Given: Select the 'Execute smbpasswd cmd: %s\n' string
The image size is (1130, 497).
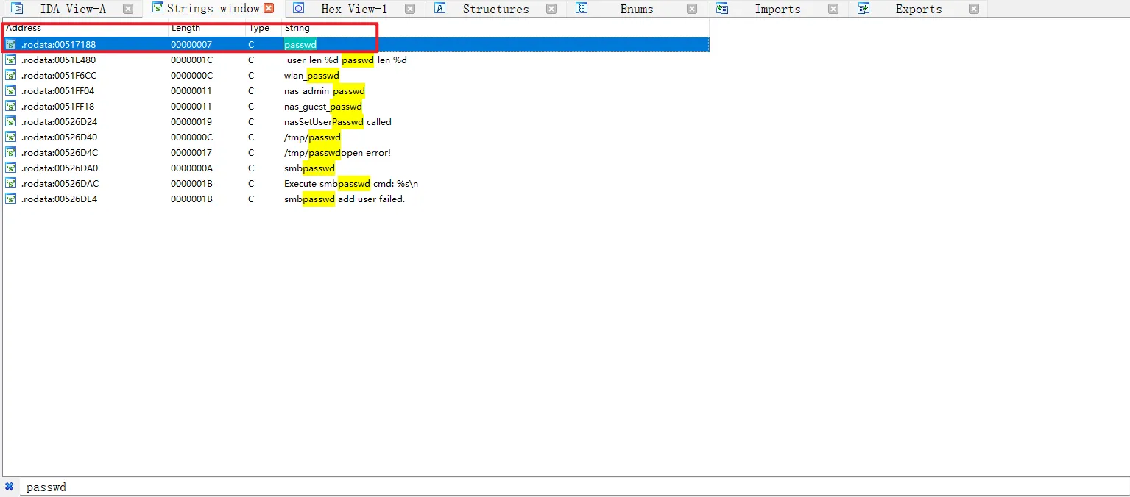Looking at the screenshot, I should [x=351, y=184].
